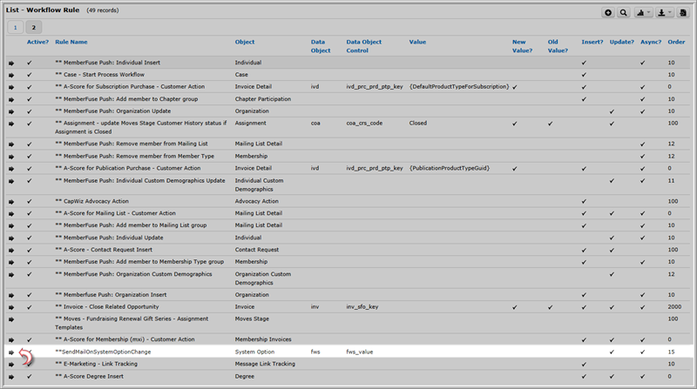Image resolution: width=697 pixels, height=389 pixels.
Task: Click the chart report icon
Action: tap(640, 12)
